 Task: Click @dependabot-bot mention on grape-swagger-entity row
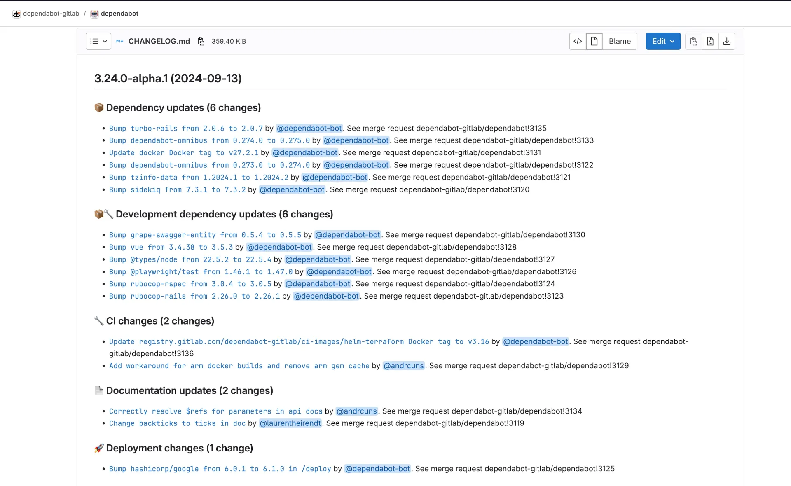[x=348, y=235]
